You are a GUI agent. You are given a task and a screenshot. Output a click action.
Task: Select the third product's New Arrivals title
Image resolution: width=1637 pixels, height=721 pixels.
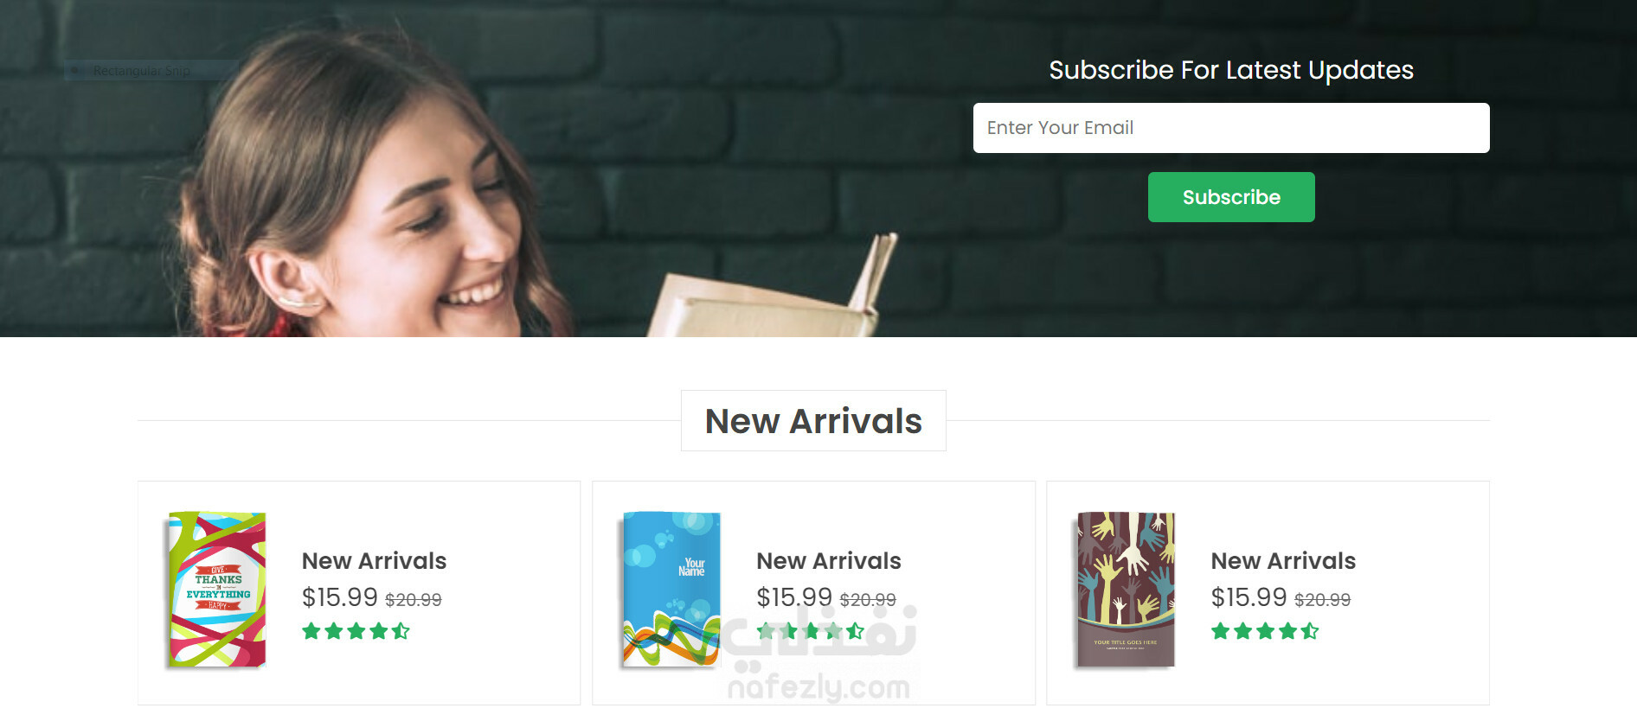click(x=1283, y=561)
